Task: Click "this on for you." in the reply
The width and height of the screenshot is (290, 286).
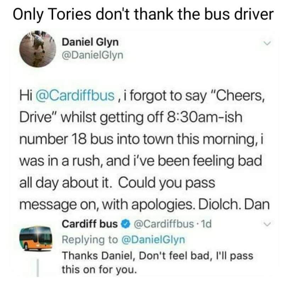Action: click(100, 269)
